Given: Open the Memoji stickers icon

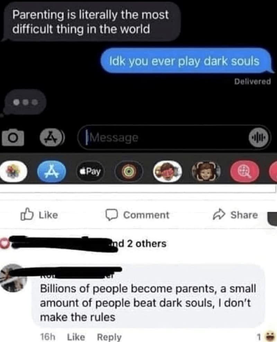Looking at the screenshot, I should tap(167, 171).
